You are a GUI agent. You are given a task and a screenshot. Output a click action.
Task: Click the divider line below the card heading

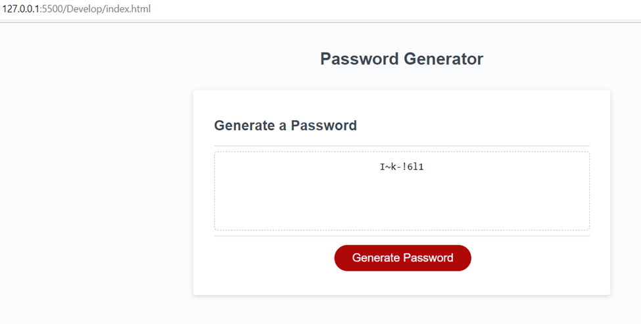tap(402, 145)
